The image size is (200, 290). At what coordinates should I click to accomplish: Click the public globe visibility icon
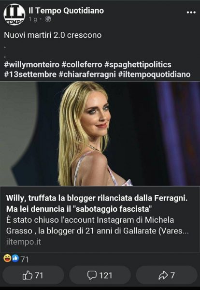click(x=48, y=19)
